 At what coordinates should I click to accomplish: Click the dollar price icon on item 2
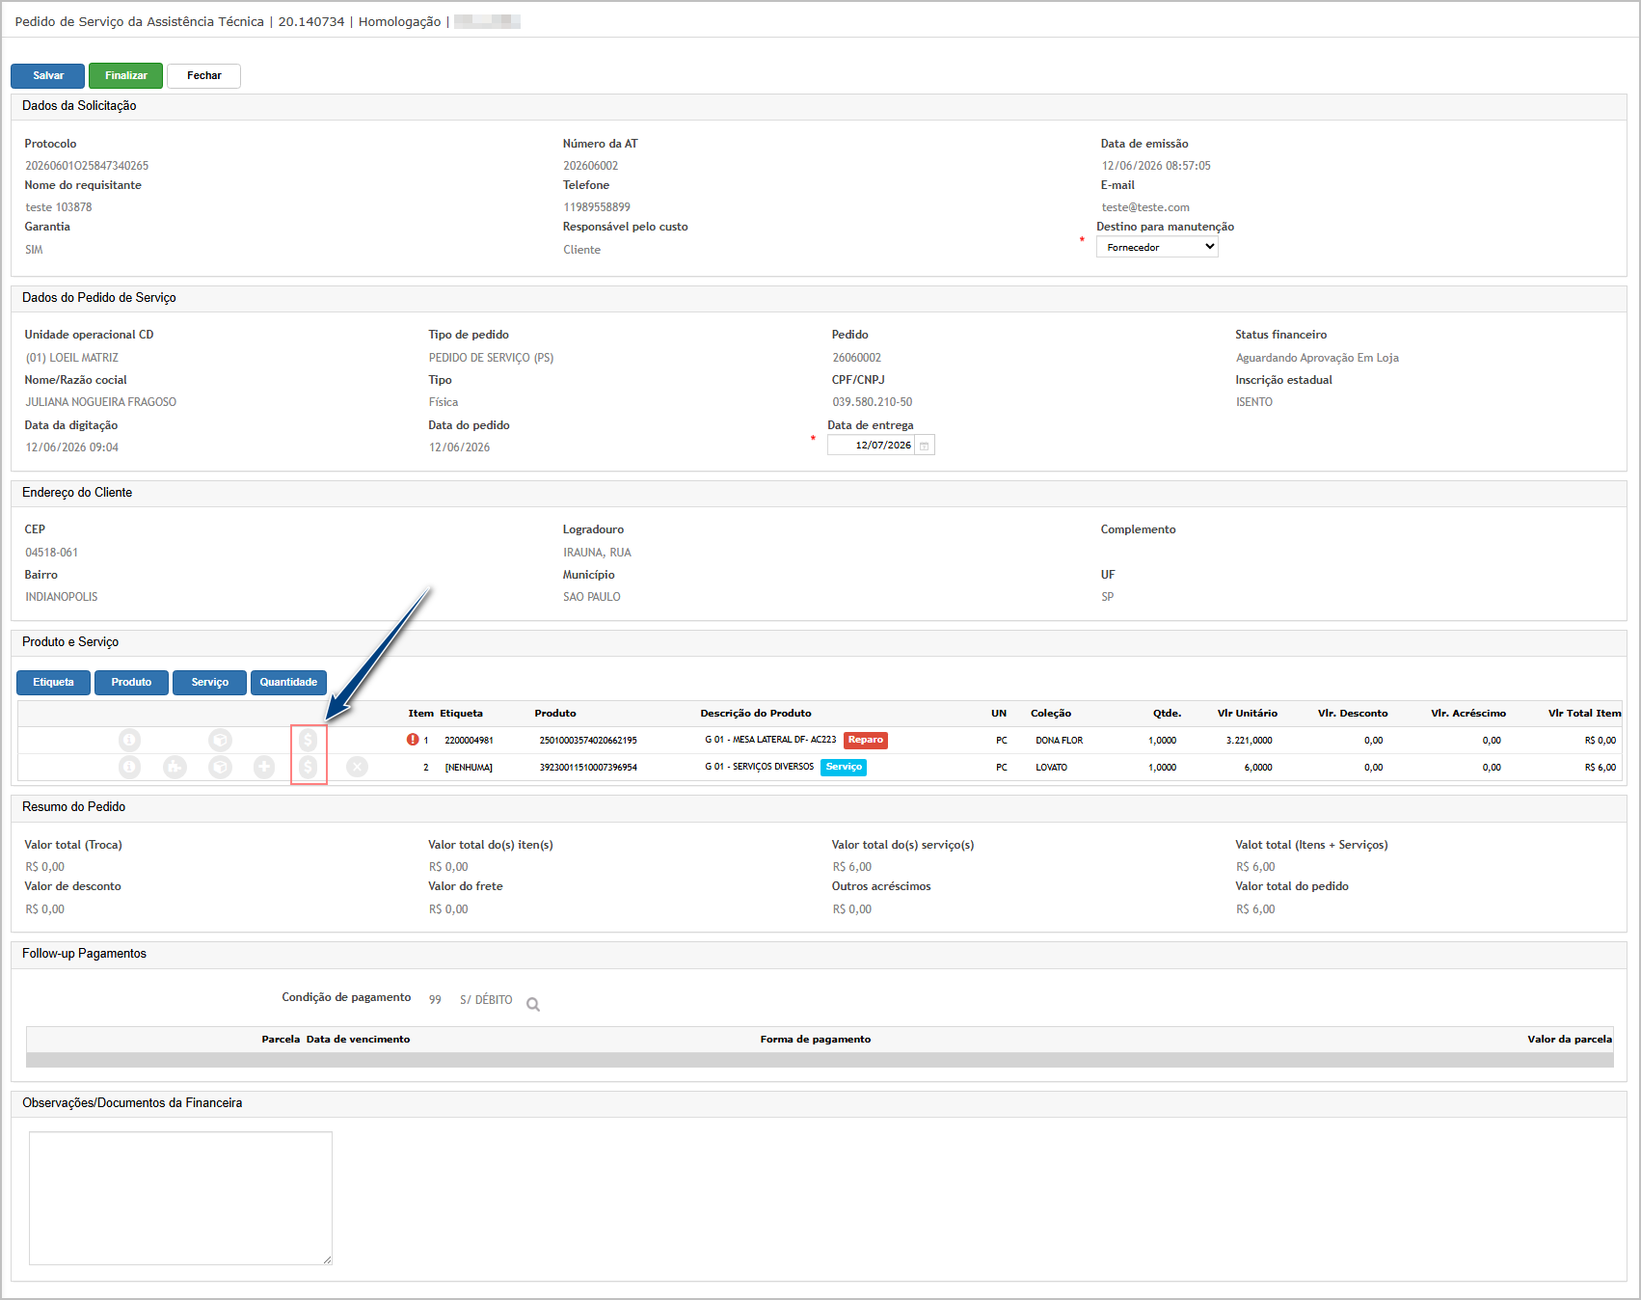coord(308,767)
